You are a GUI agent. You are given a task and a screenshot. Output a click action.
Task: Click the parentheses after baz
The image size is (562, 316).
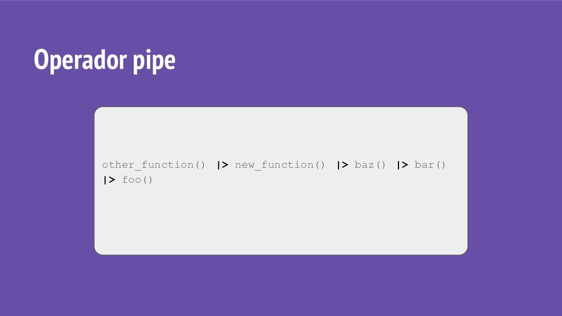click(x=381, y=165)
